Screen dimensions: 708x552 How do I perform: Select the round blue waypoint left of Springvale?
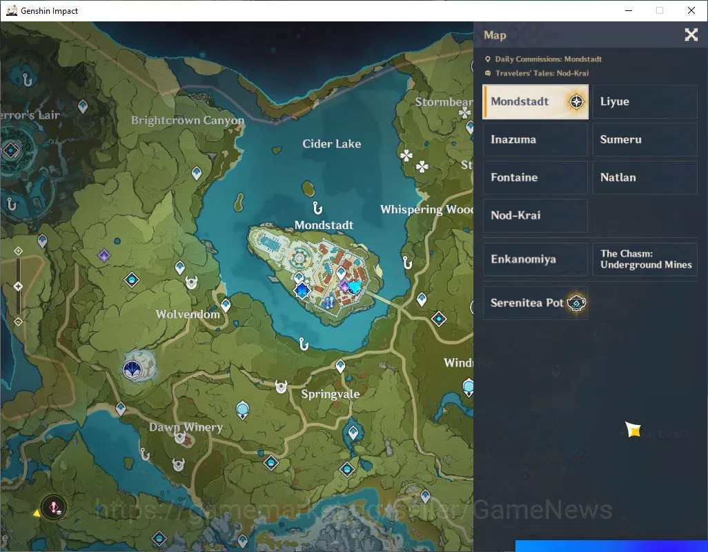(243, 411)
